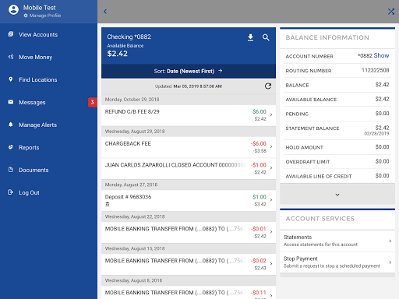This screenshot has height=299, width=399.
Task: Click the Manage Alerts bell icon
Action: [11, 125]
